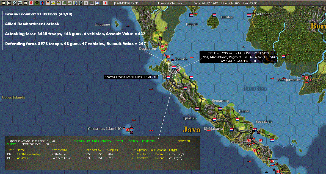Click the gray ship toolbar icon left of globe

click(70, 3)
